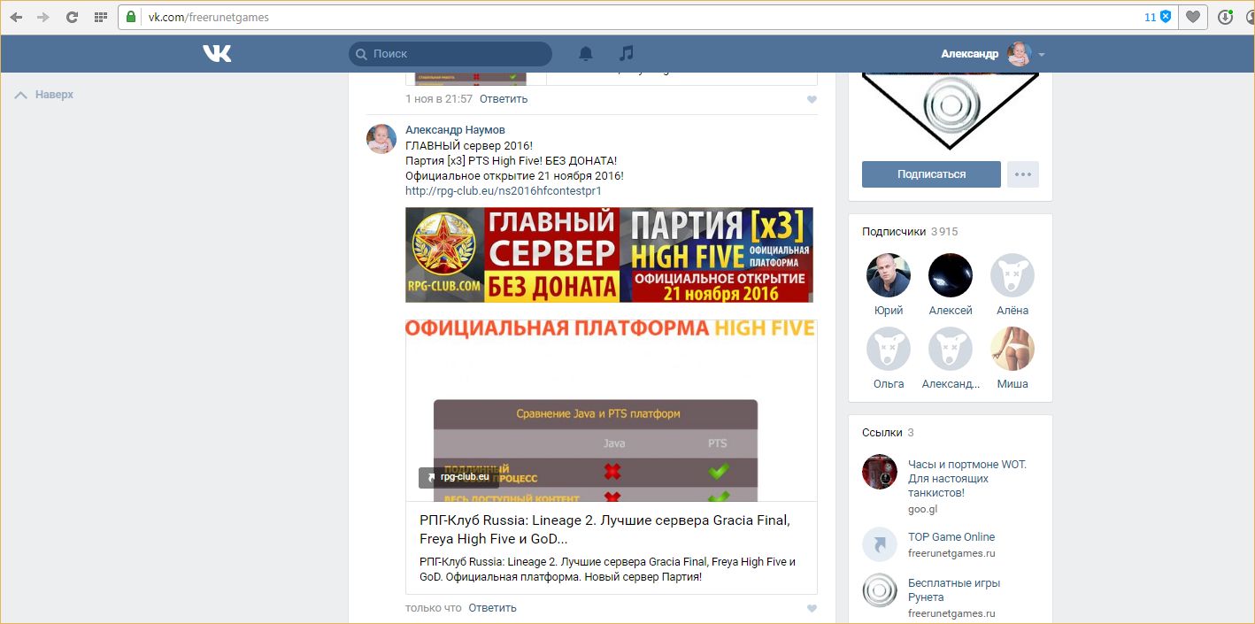
Task: Open Часы и портмоне WOT link
Action: click(x=966, y=479)
